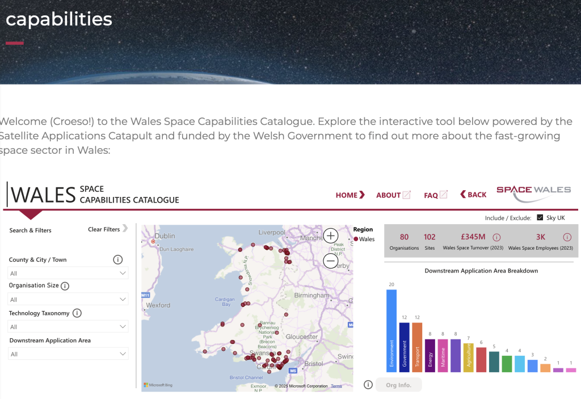Screen dimensions: 581x399
Task: Open the FAQ menu link
Action: click(435, 195)
